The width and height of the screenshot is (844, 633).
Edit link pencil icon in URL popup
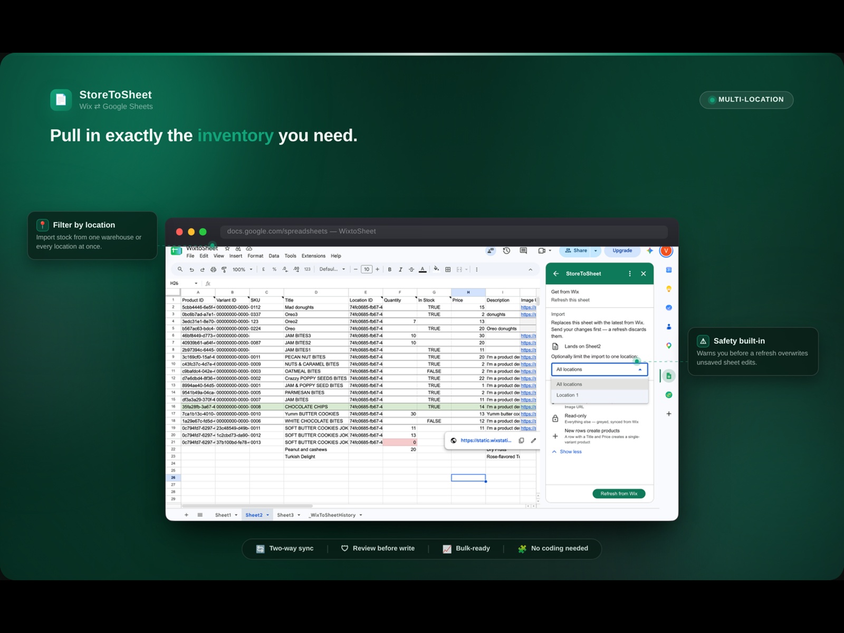(533, 440)
